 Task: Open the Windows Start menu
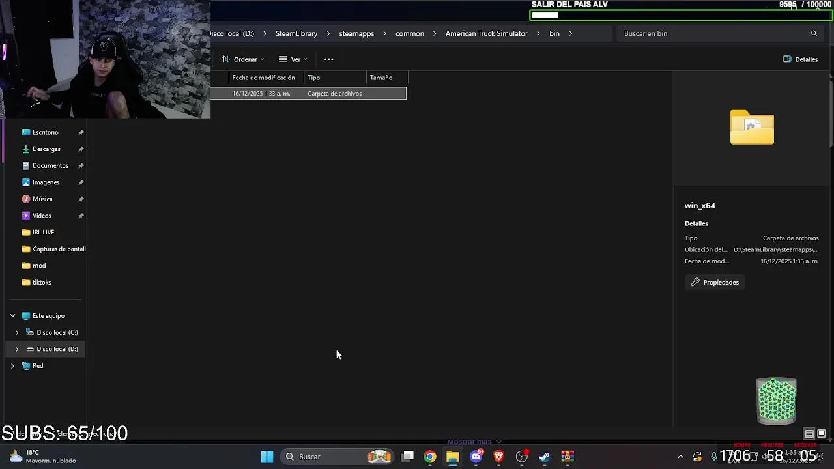click(x=267, y=457)
